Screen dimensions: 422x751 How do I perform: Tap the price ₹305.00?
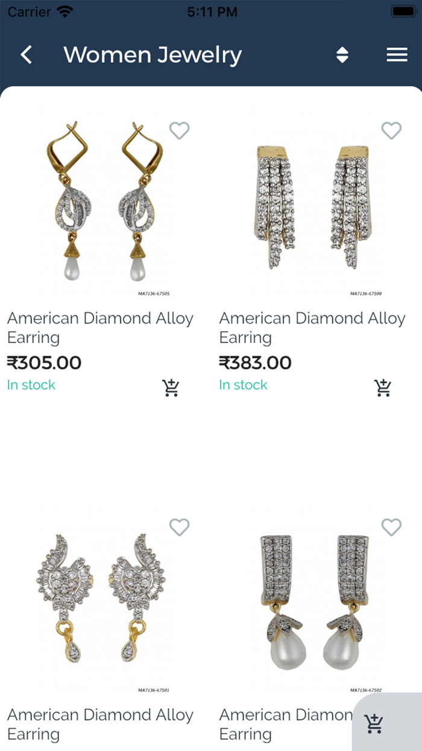pyautogui.click(x=44, y=362)
